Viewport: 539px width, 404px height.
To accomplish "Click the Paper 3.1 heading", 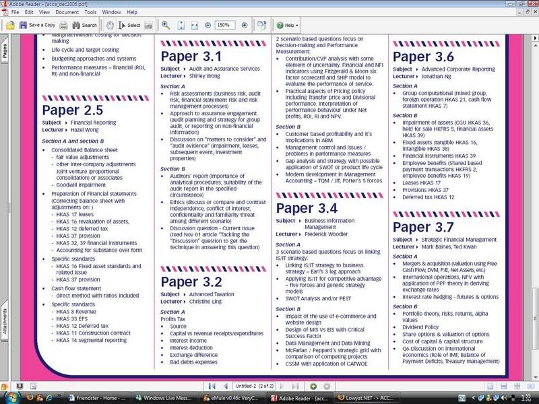I will 191,57.
